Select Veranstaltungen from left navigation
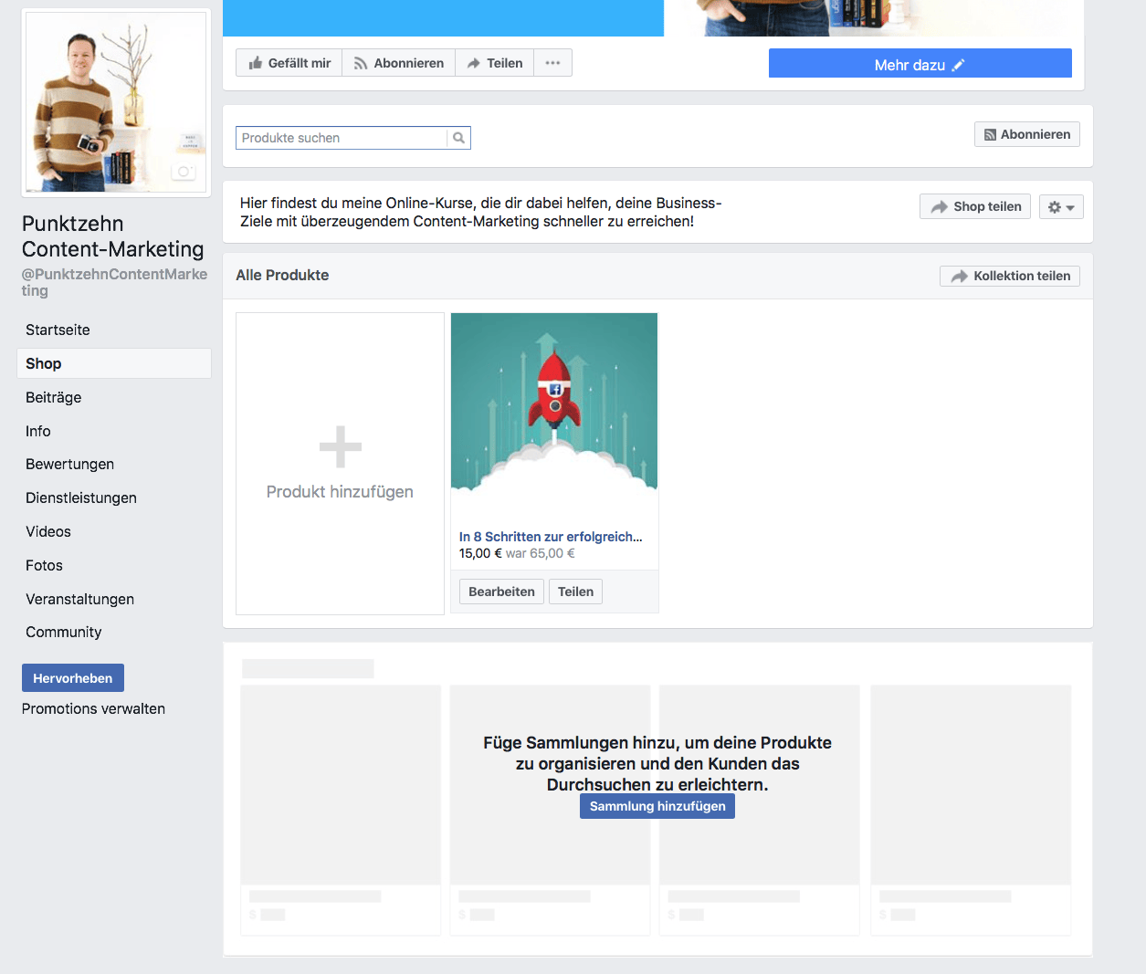 [x=80, y=599]
